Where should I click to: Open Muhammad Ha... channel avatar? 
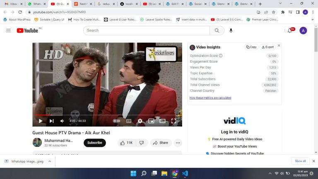pos(37,143)
